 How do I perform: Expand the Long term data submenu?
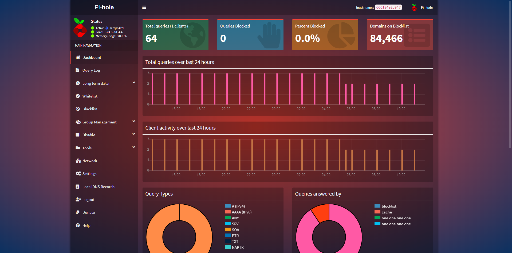point(133,83)
